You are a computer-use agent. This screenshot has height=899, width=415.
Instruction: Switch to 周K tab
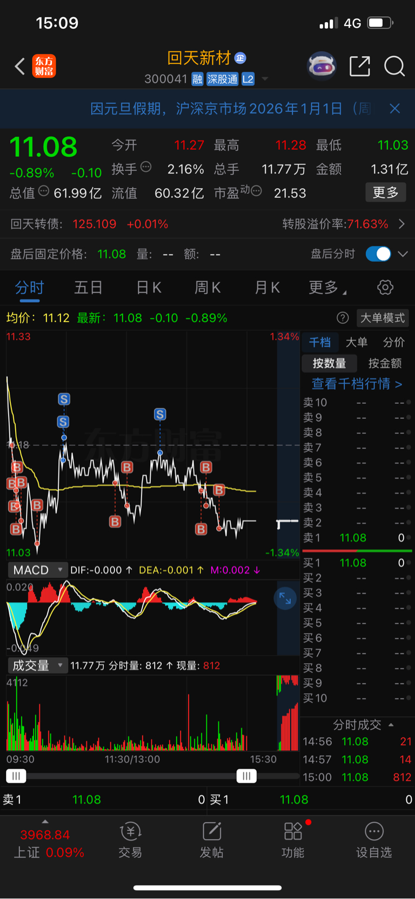coord(207,288)
